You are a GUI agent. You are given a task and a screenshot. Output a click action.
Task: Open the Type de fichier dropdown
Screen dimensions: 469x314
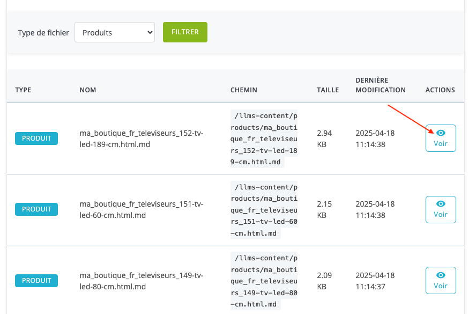coord(115,32)
